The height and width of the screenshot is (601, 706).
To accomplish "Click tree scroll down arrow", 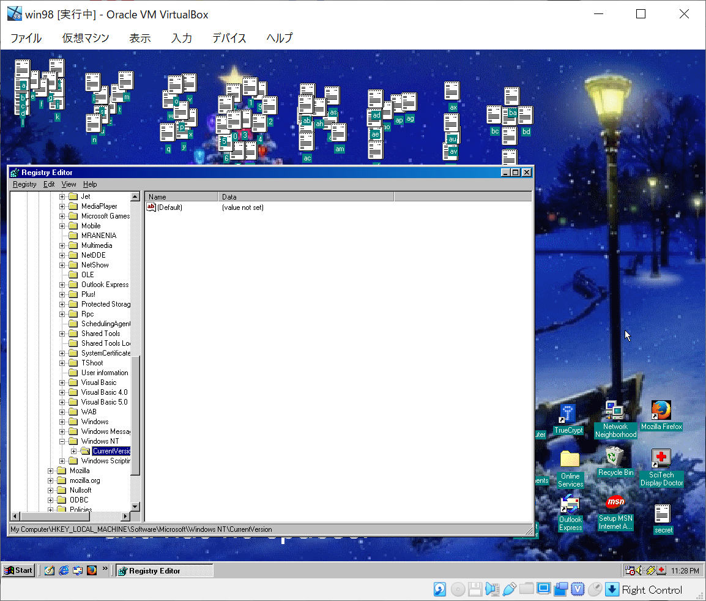I will (135, 506).
